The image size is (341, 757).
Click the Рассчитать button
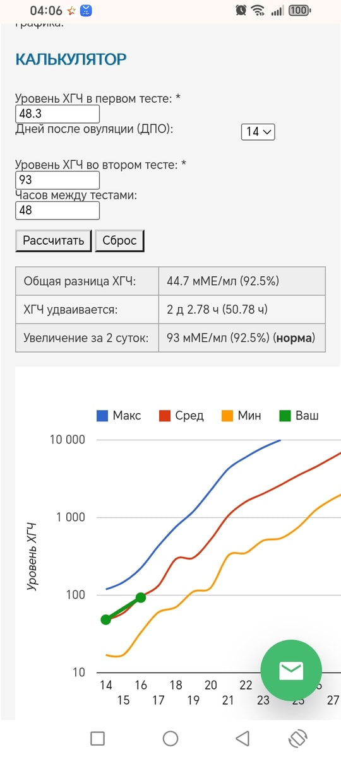click(54, 240)
